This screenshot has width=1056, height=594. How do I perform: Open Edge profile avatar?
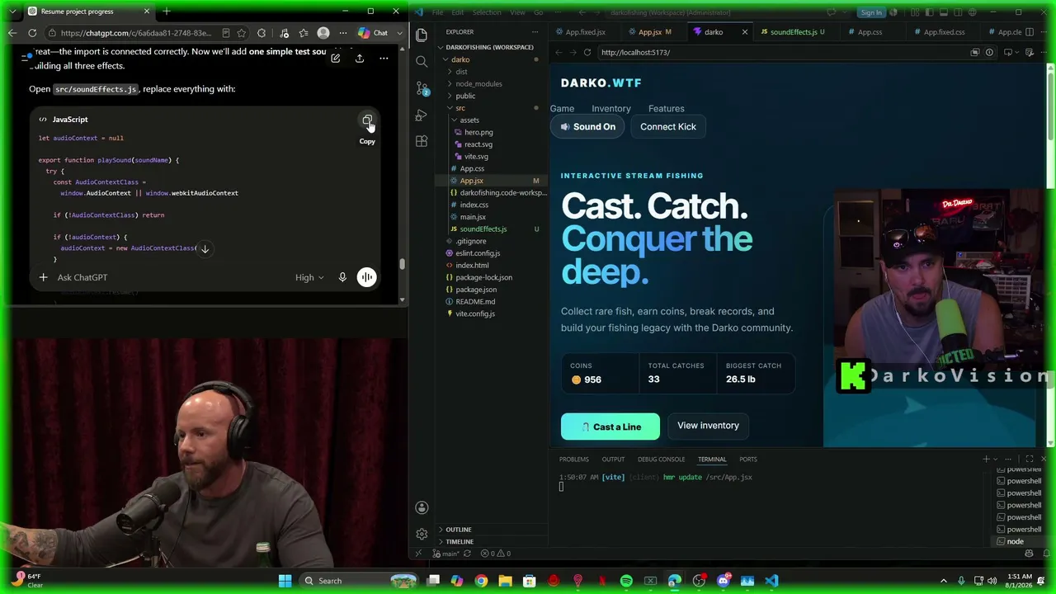[323, 33]
